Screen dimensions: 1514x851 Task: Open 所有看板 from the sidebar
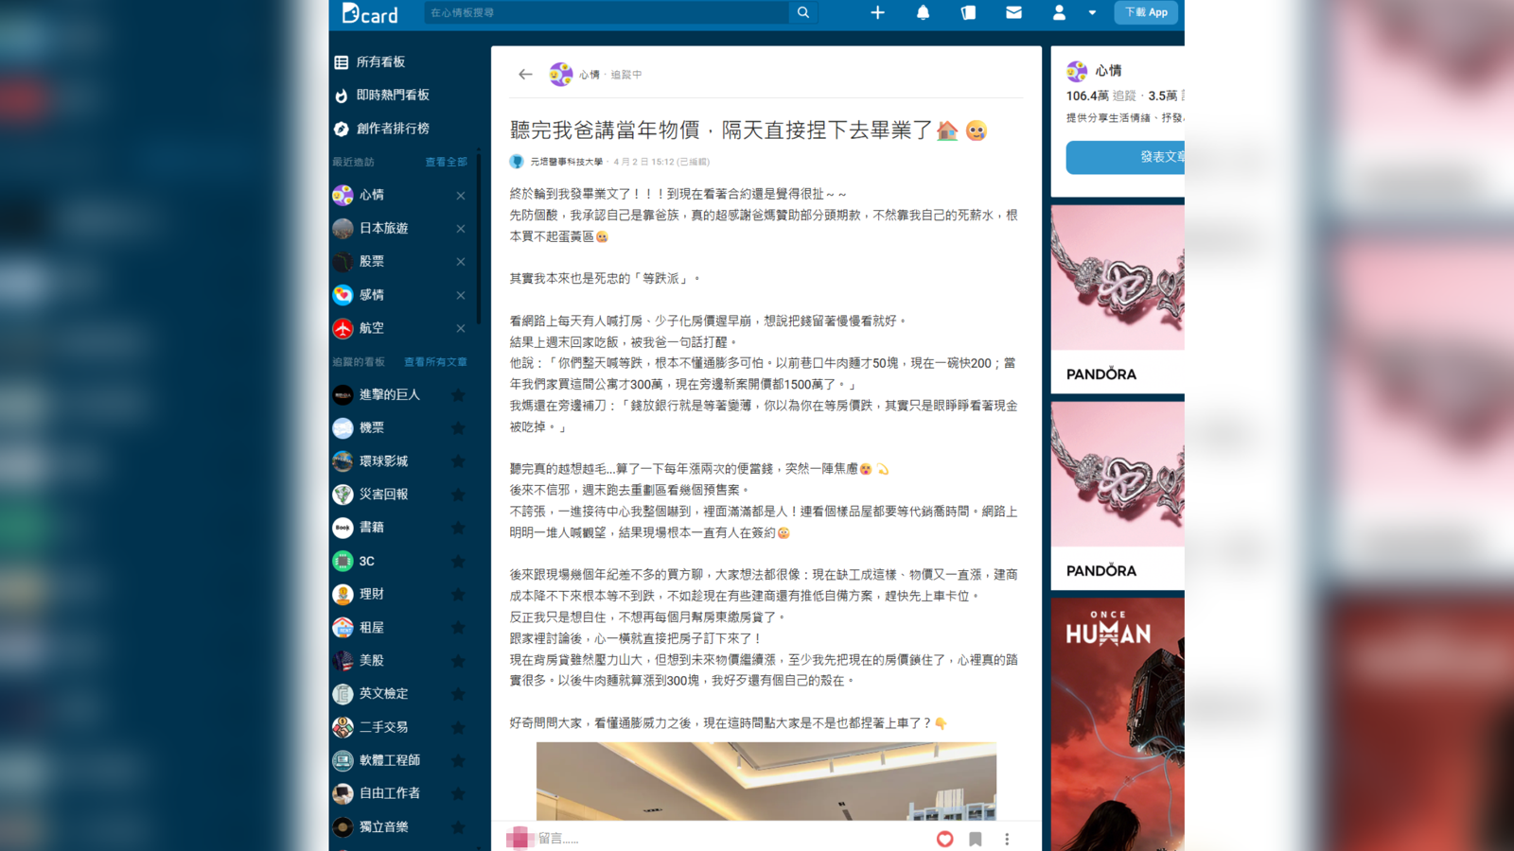pyautogui.click(x=381, y=61)
